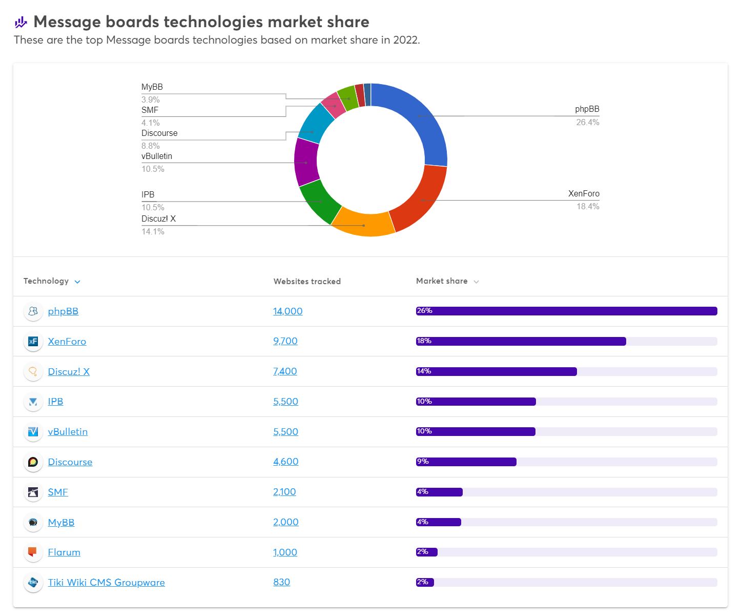Viewport: 742px width, 616px height.
Task: Click Discourse's 9% market share bar
Action: click(466, 462)
